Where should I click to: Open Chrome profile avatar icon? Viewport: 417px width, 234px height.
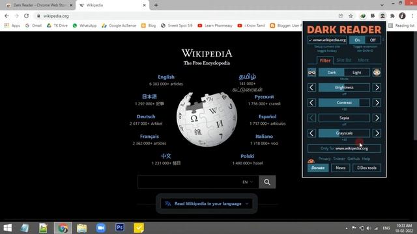click(402, 16)
